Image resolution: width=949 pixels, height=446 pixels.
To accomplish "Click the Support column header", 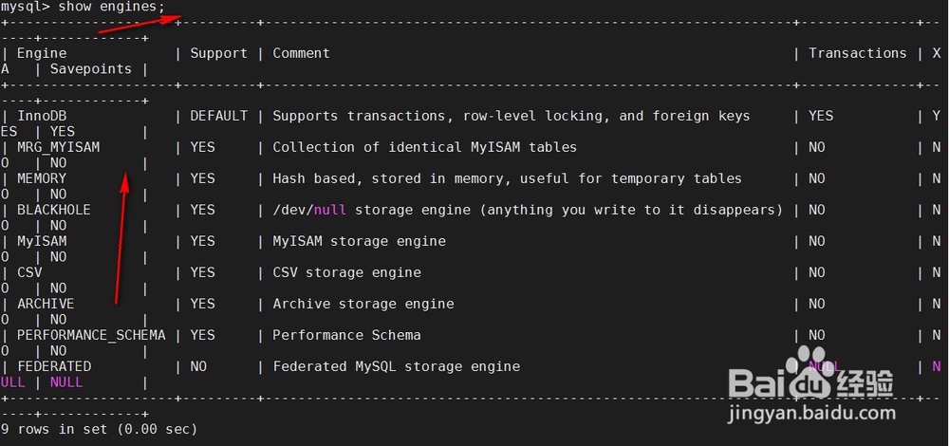I will pyautogui.click(x=218, y=53).
